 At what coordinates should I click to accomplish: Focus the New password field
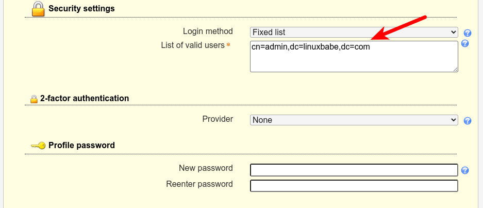[x=354, y=170]
